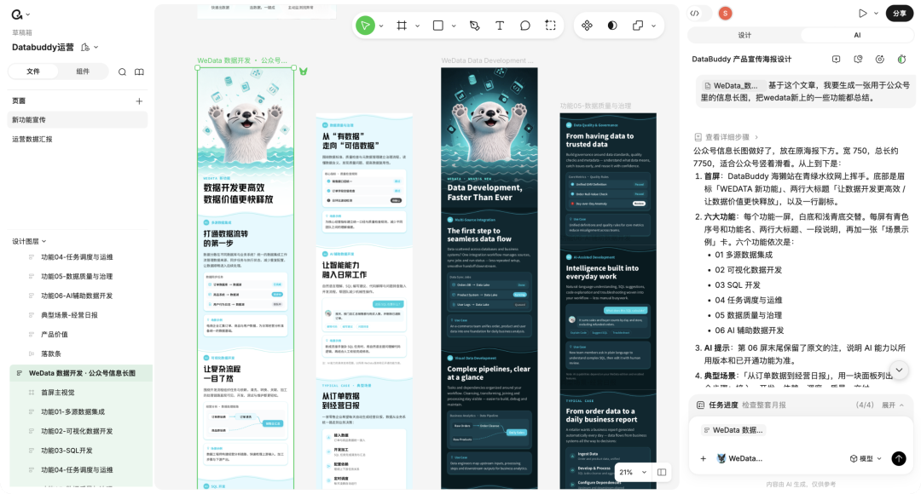This screenshot has height=494, width=921.
Task: Open the Move tool dropdown arrow
Action: coord(381,26)
